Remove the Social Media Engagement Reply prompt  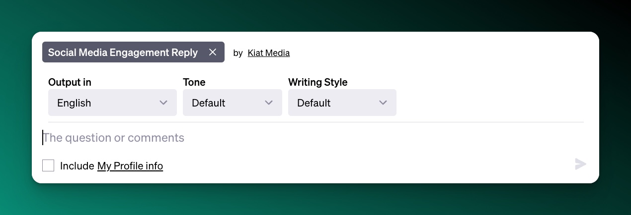tap(213, 52)
